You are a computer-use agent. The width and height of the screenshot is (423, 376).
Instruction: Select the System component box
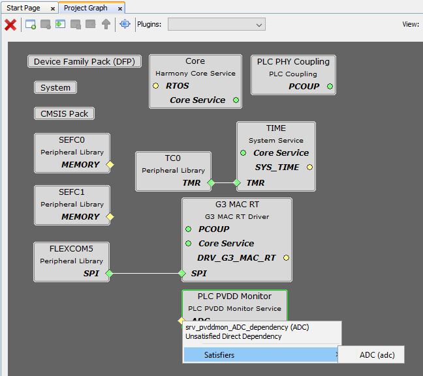[55, 88]
